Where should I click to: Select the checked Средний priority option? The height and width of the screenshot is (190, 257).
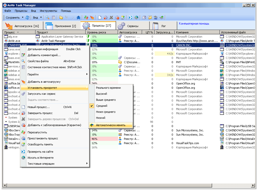click(102, 106)
